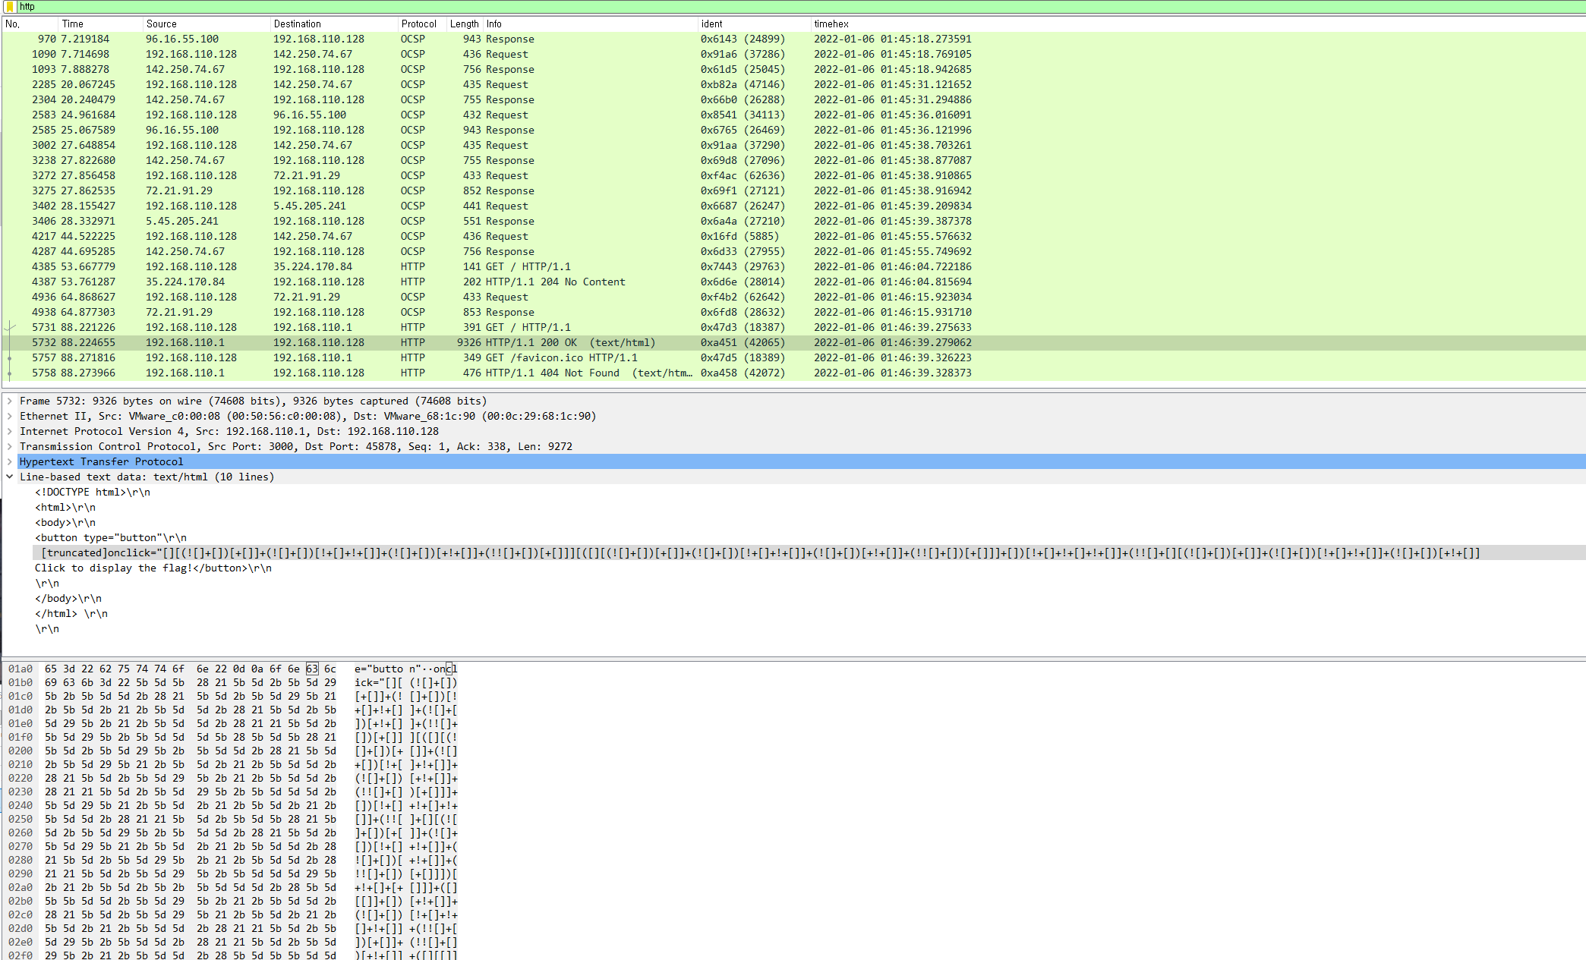
Task: Select packet 5758 with 404 Not Found
Action: click(x=552, y=373)
